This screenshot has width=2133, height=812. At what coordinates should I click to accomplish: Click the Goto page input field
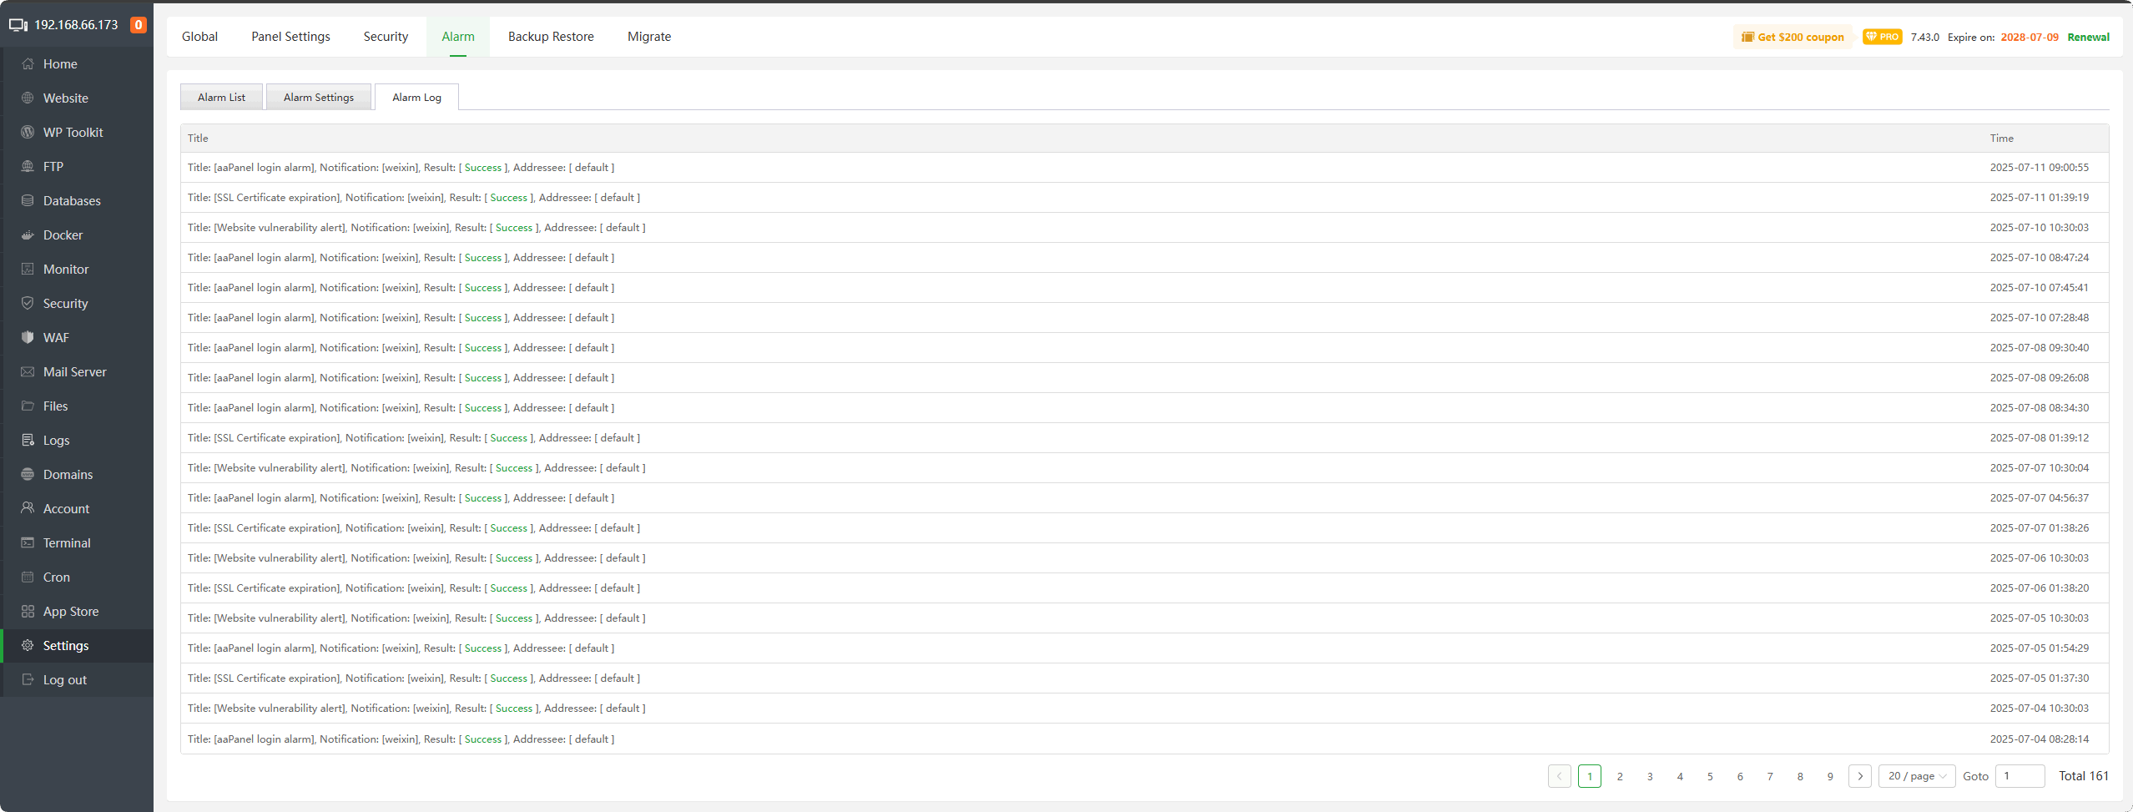coord(2020,776)
